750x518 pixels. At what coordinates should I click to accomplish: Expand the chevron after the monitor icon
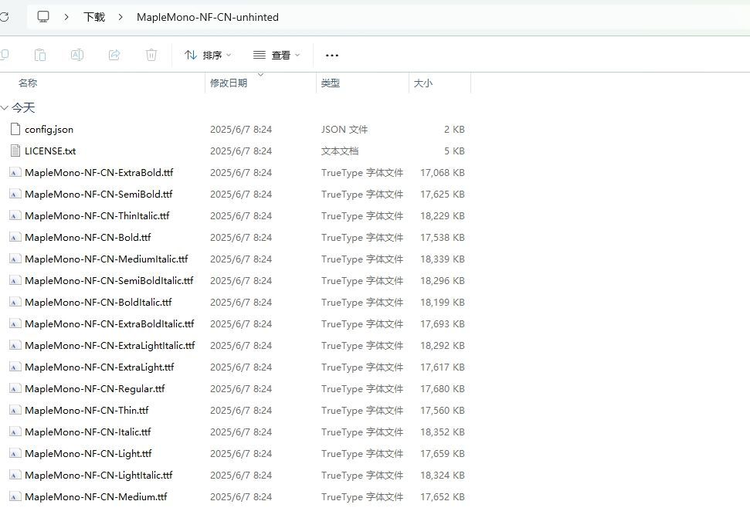coord(66,17)
